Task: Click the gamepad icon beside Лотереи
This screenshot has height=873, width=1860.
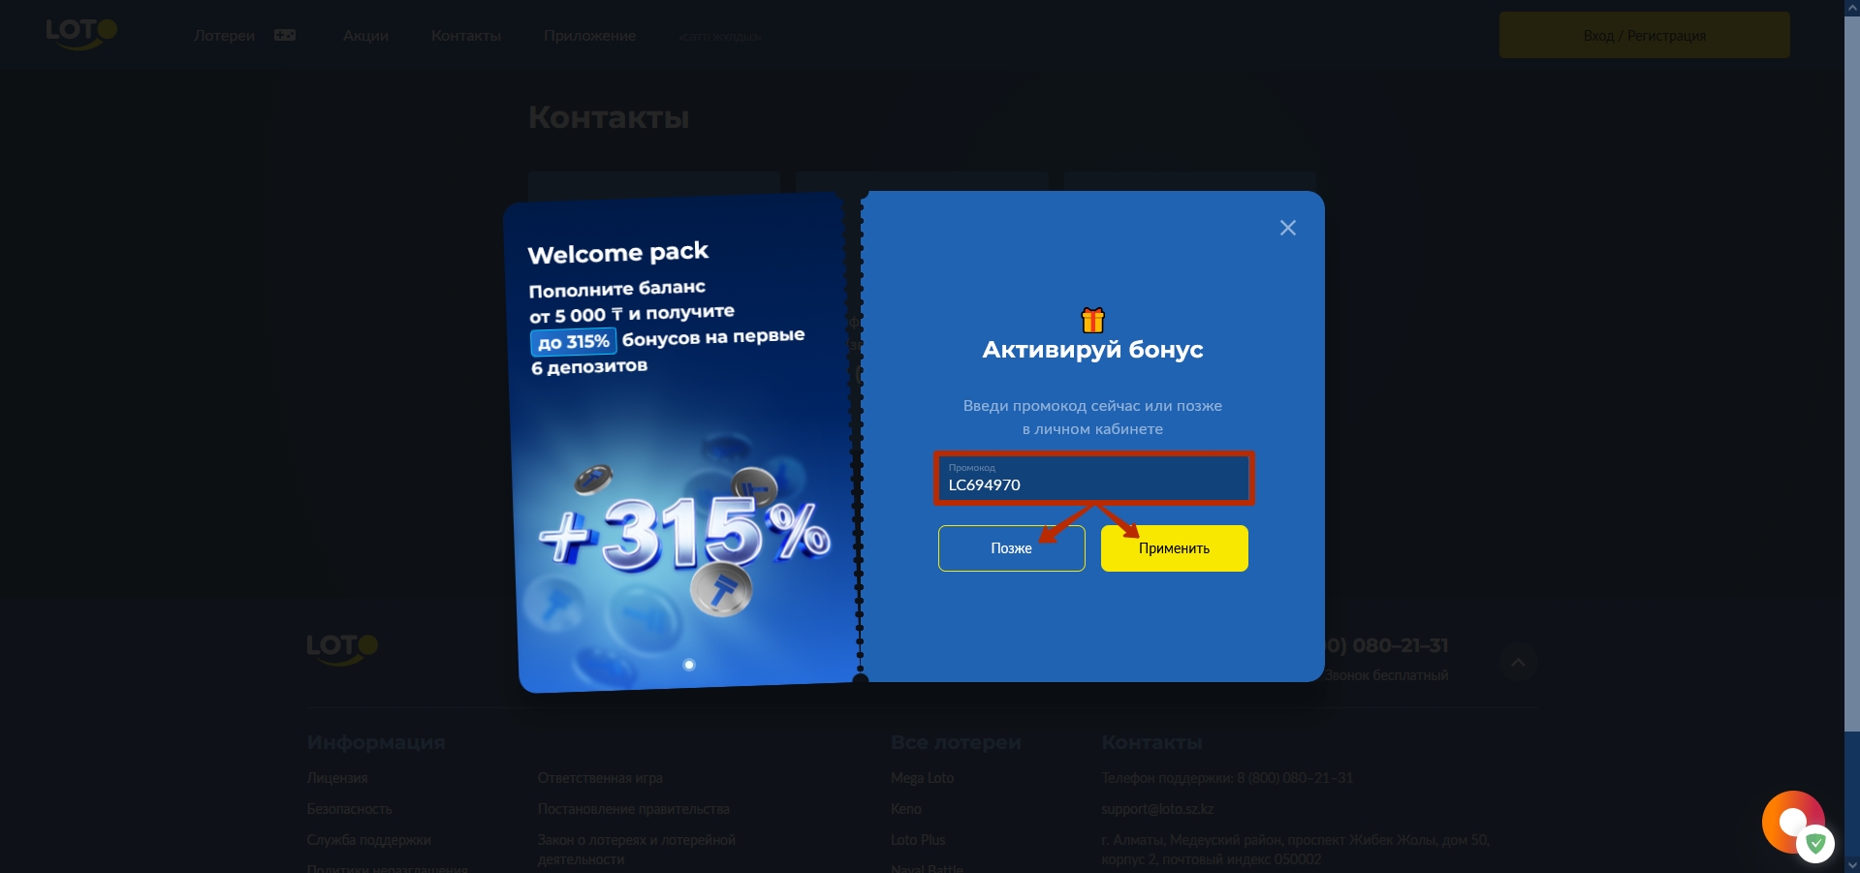Action: [x=285, y=35]
